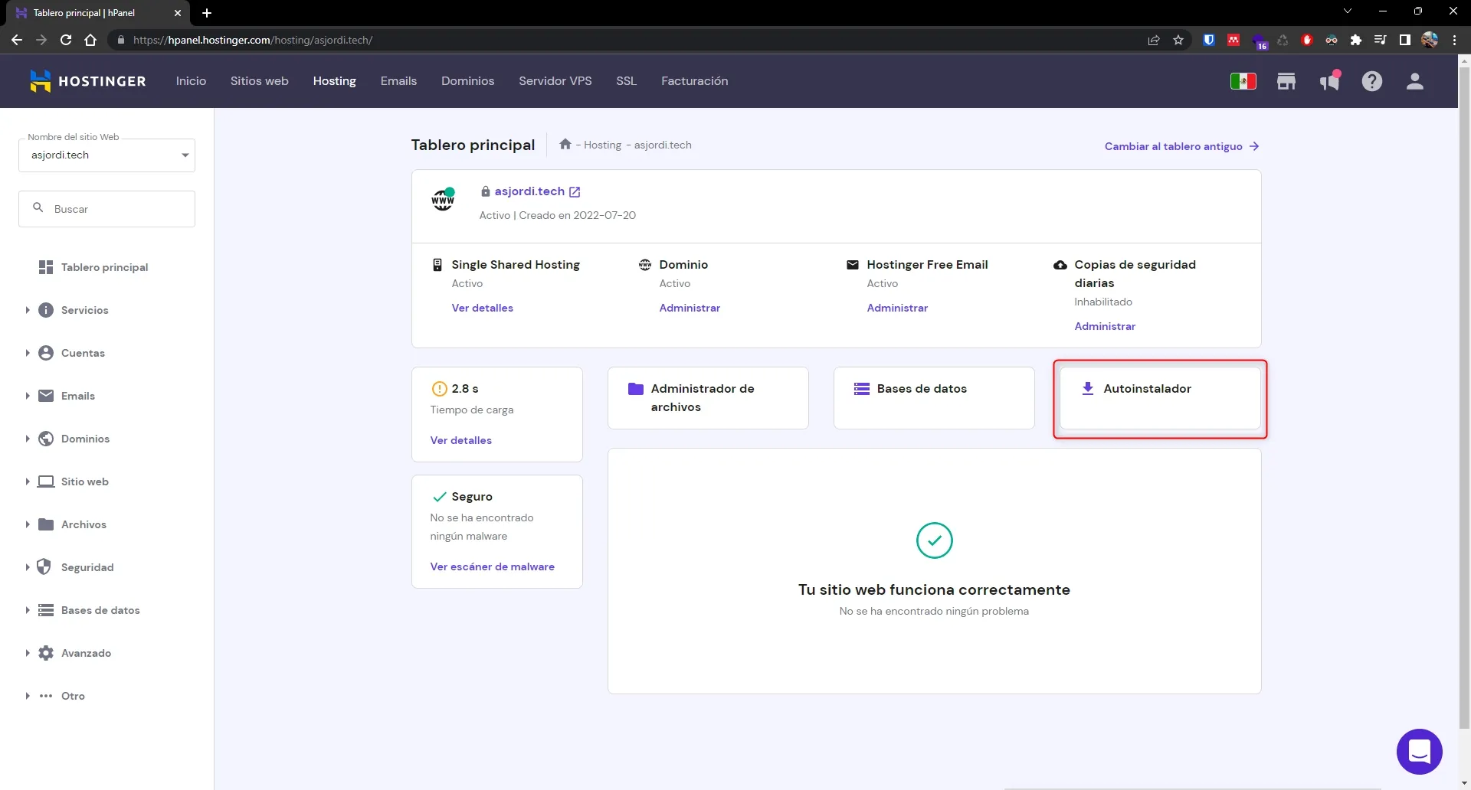Viewport: 1471px width, 790px height.
Task: Click the page vertical scrollbar
Action: (1464, 398)
